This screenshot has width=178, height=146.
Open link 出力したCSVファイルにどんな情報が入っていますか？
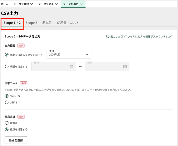[142, 37]
